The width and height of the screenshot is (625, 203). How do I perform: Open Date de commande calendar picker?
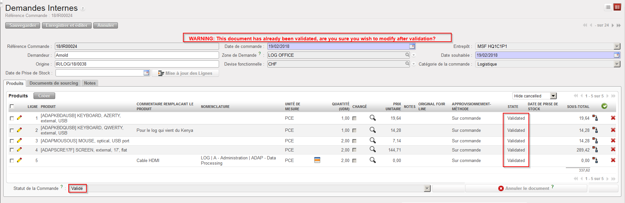pyautogui.click(x=412, y=46)
